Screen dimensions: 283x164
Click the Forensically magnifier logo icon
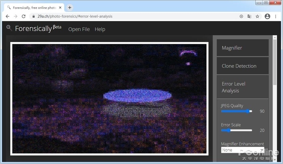coord(9,28)
